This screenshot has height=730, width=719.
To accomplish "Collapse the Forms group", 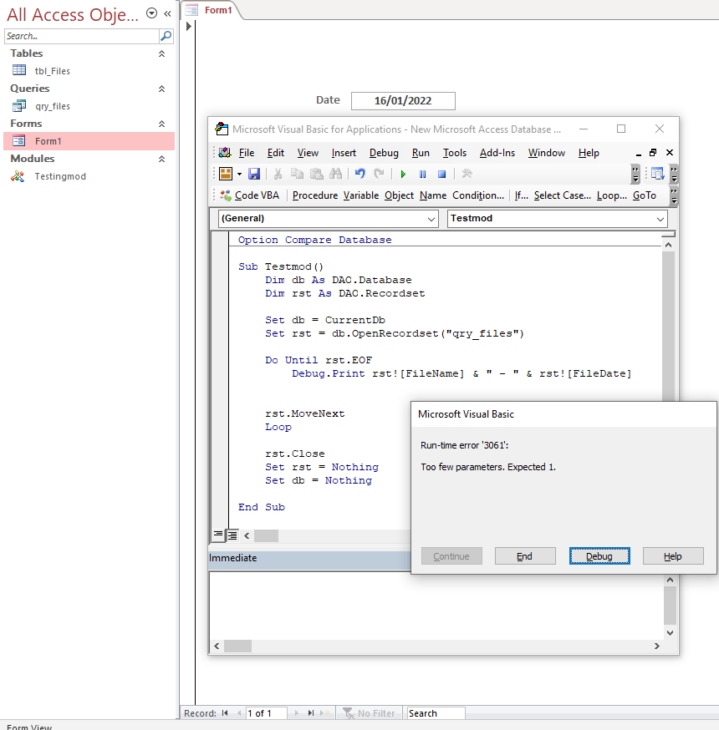I will pos(161,124).
